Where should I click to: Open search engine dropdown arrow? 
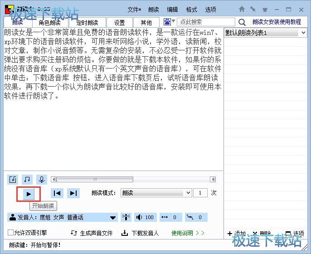174,21
